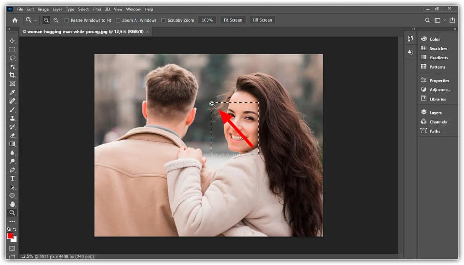
Task: Click the Fit Screen button
Action: pyautogui.click(x=233, y=20)
